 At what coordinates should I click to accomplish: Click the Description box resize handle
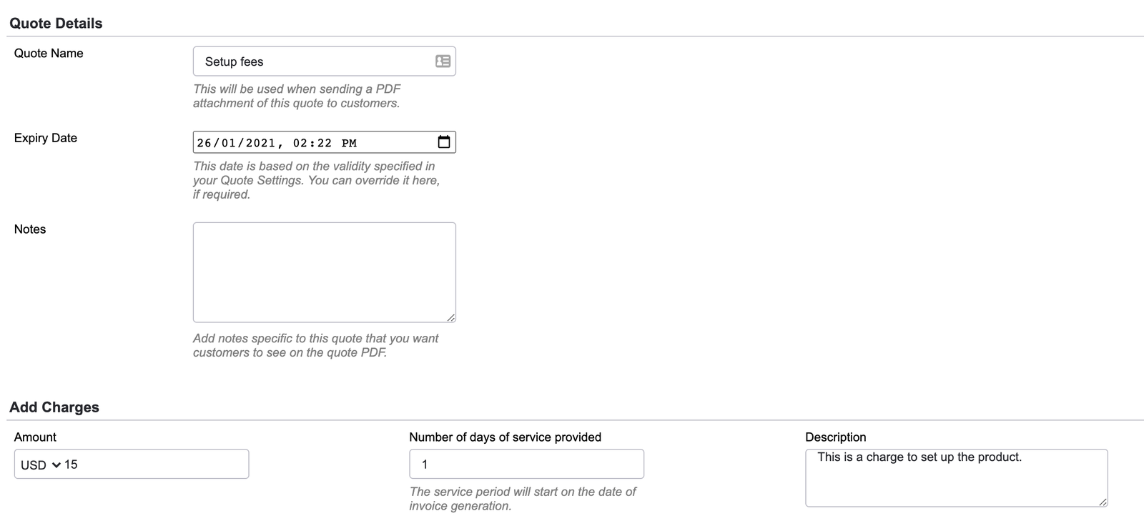[x=1103, y=502]
